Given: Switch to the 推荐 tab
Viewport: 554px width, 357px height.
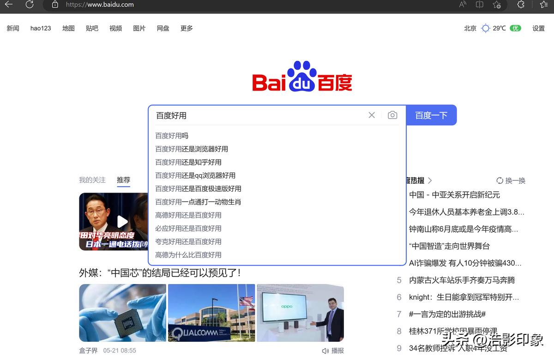Looking at the screenshot, I should click(x=123, y=180).
